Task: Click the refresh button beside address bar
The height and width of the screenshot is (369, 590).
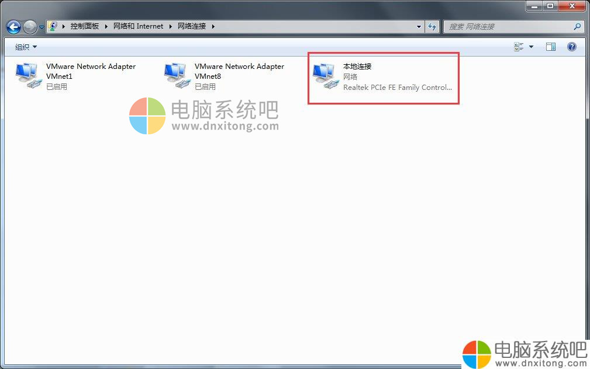Action: tap(432, 26)
